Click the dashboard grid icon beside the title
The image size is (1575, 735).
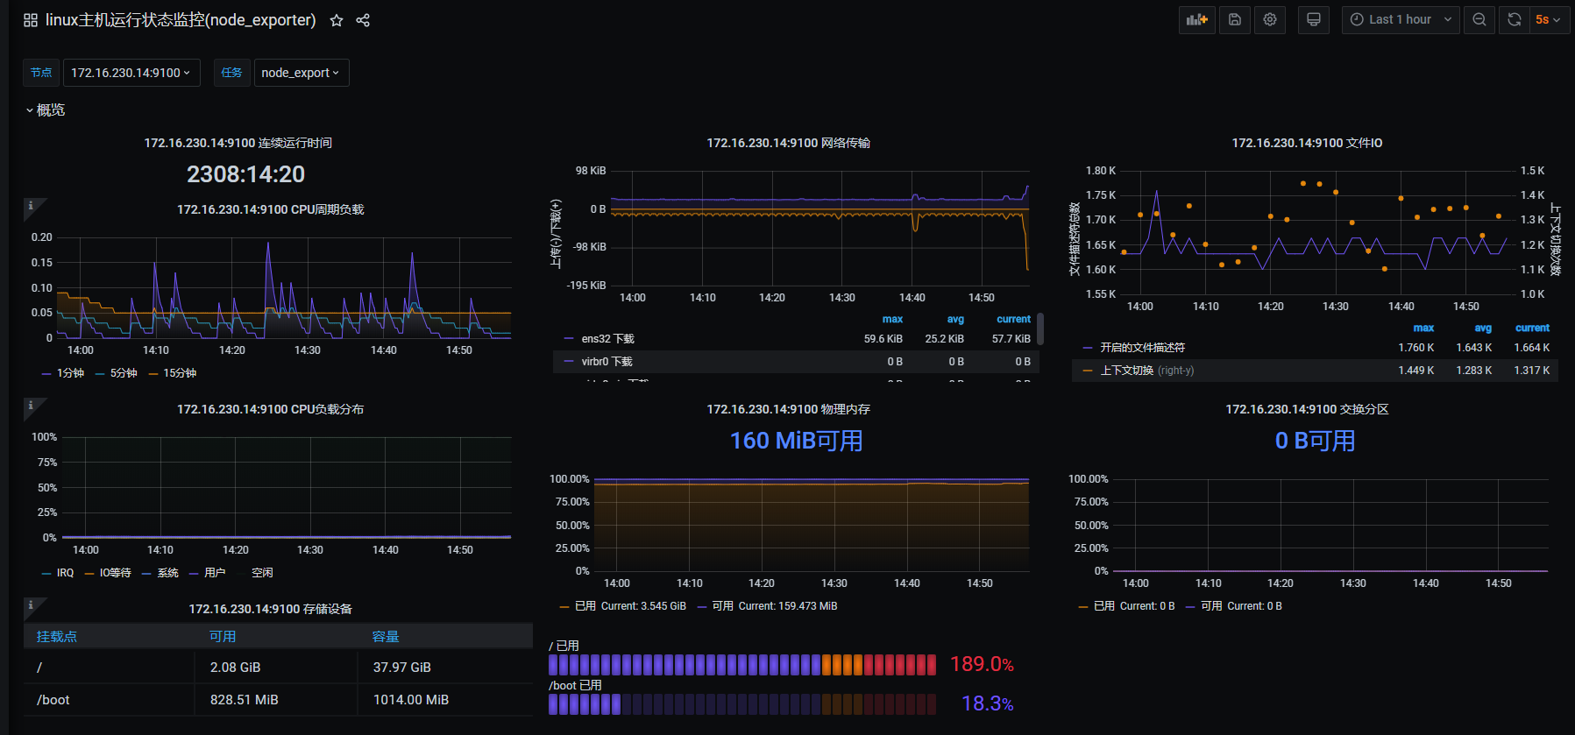[31, 20]
